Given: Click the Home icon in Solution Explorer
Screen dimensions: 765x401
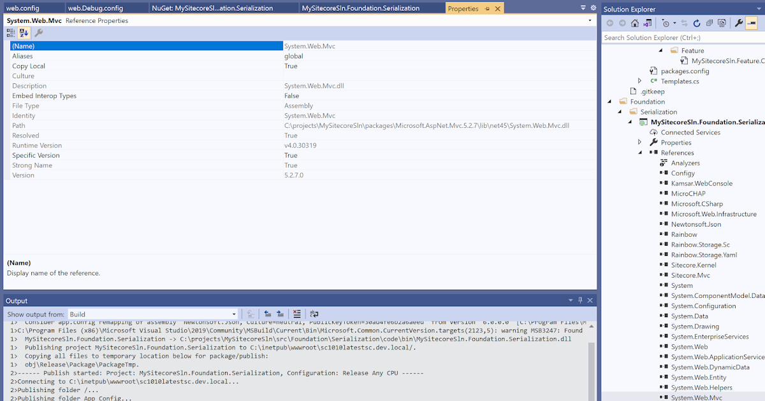Looking at the screenshot, I should point(635,23).
